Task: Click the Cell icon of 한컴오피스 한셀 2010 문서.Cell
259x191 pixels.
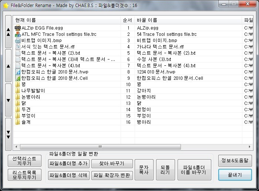Action: coord(18,78)
